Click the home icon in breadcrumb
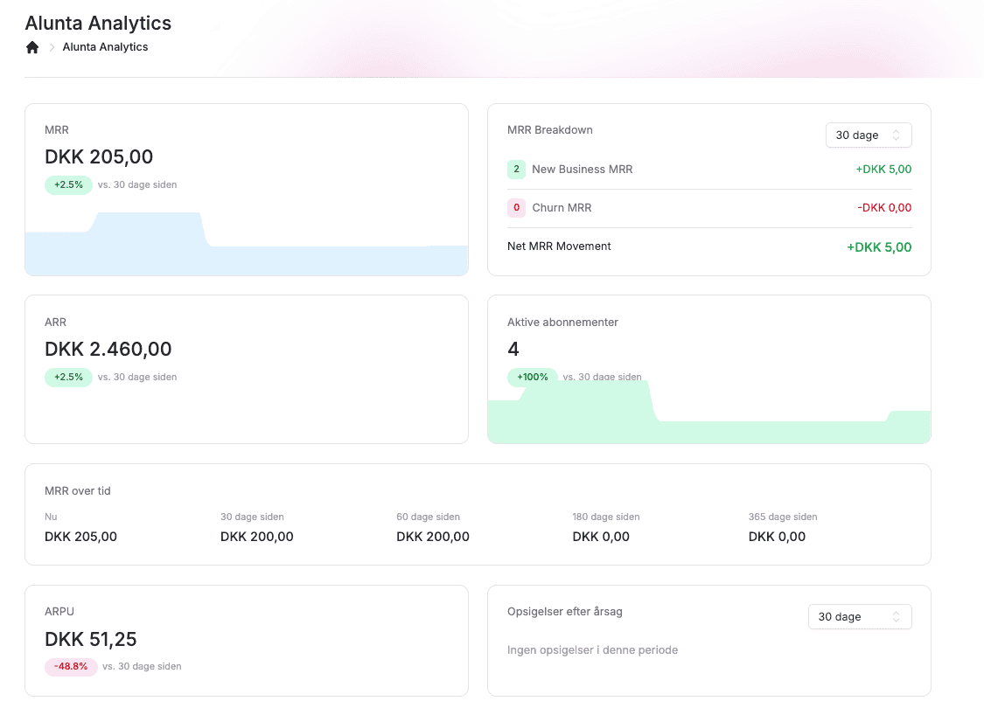Image resolution: width=984 pixels, height=715 pixels. click(32, 47)
